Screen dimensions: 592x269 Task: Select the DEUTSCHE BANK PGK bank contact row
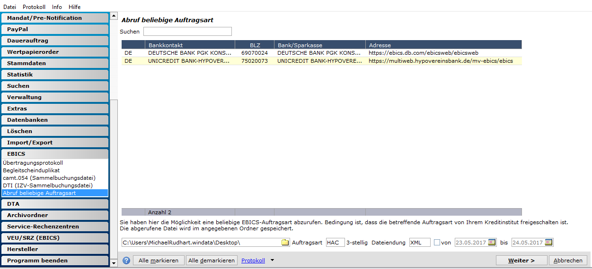click(322, 53)
